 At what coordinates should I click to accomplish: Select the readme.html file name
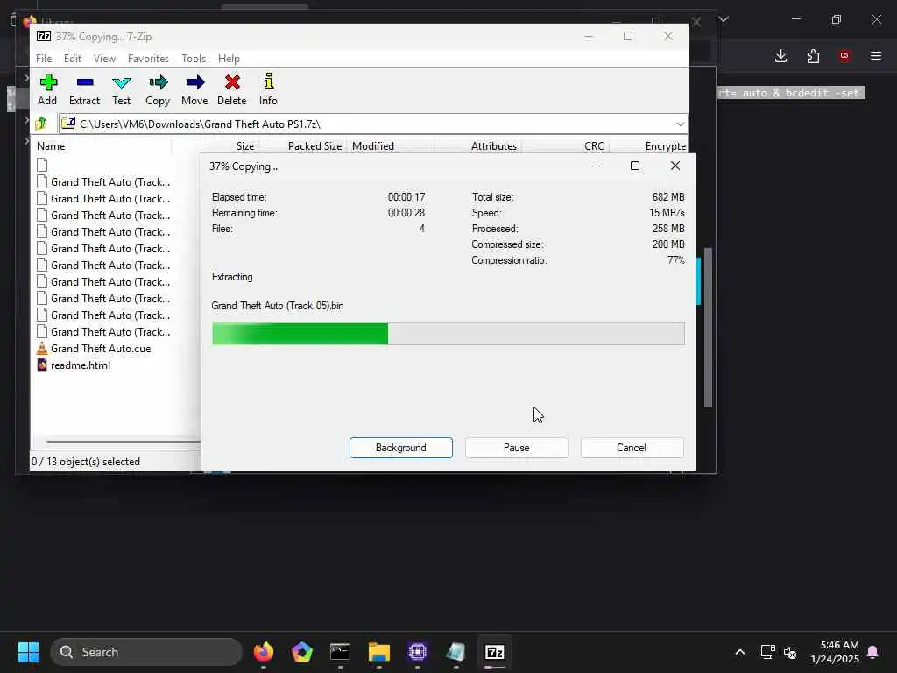pos(81,365)
